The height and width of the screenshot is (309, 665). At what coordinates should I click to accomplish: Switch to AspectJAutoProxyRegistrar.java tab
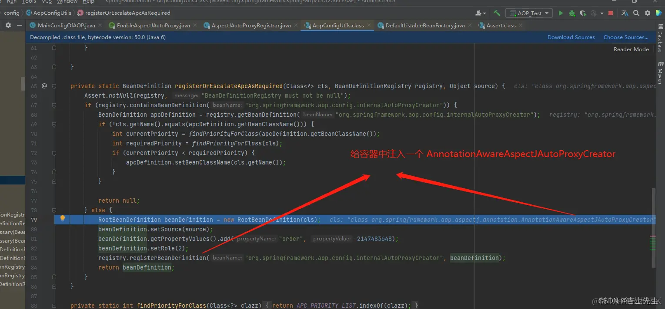[x=251, y=26]
